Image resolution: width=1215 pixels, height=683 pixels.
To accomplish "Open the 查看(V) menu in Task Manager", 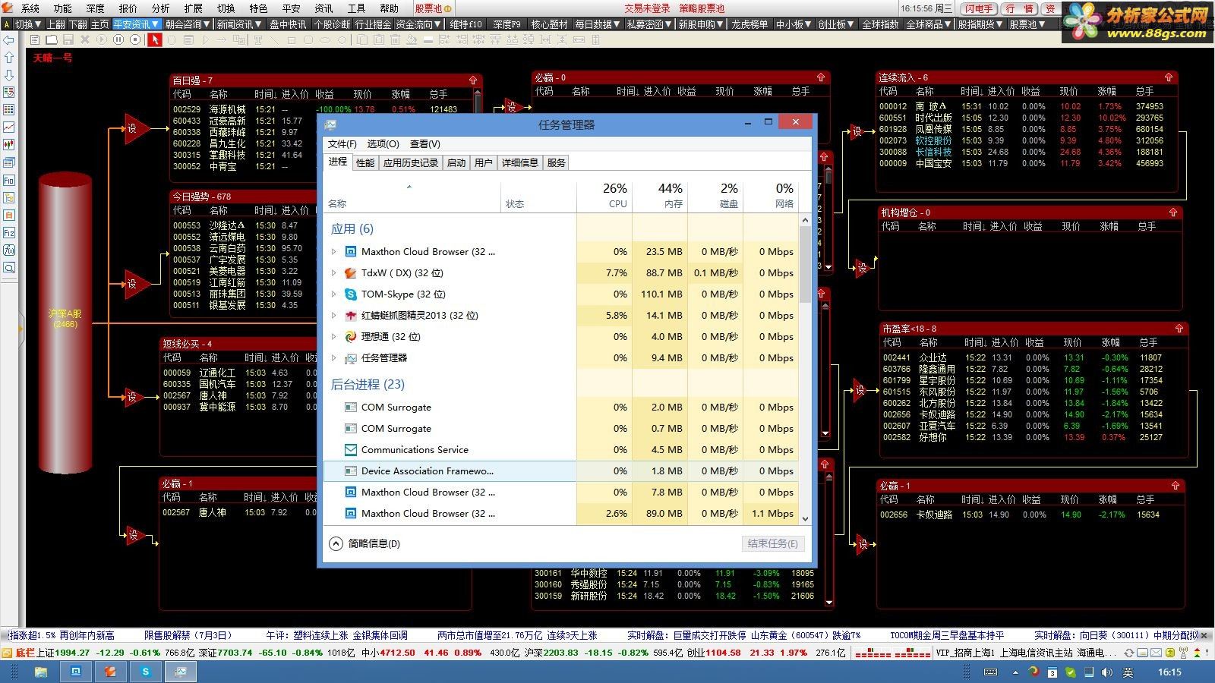I will coord(424,143).
